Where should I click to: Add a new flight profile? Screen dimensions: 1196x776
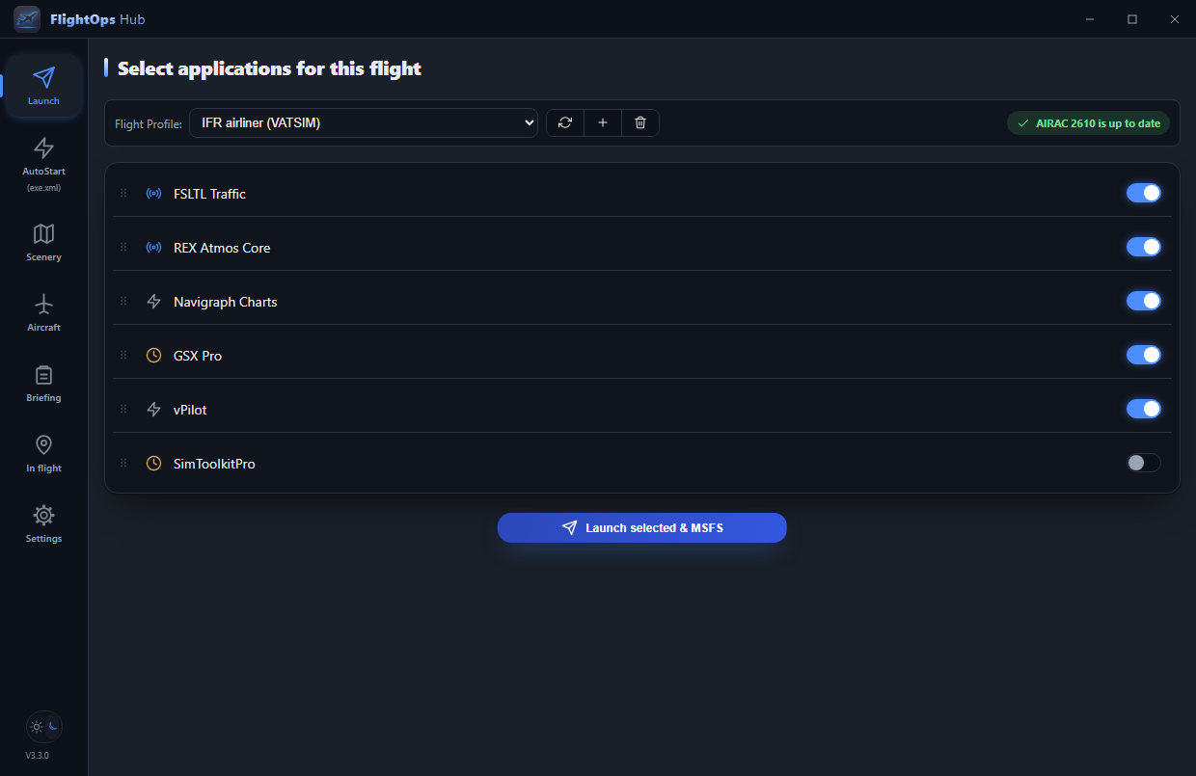pyautogui.click(x=603, y=122)
